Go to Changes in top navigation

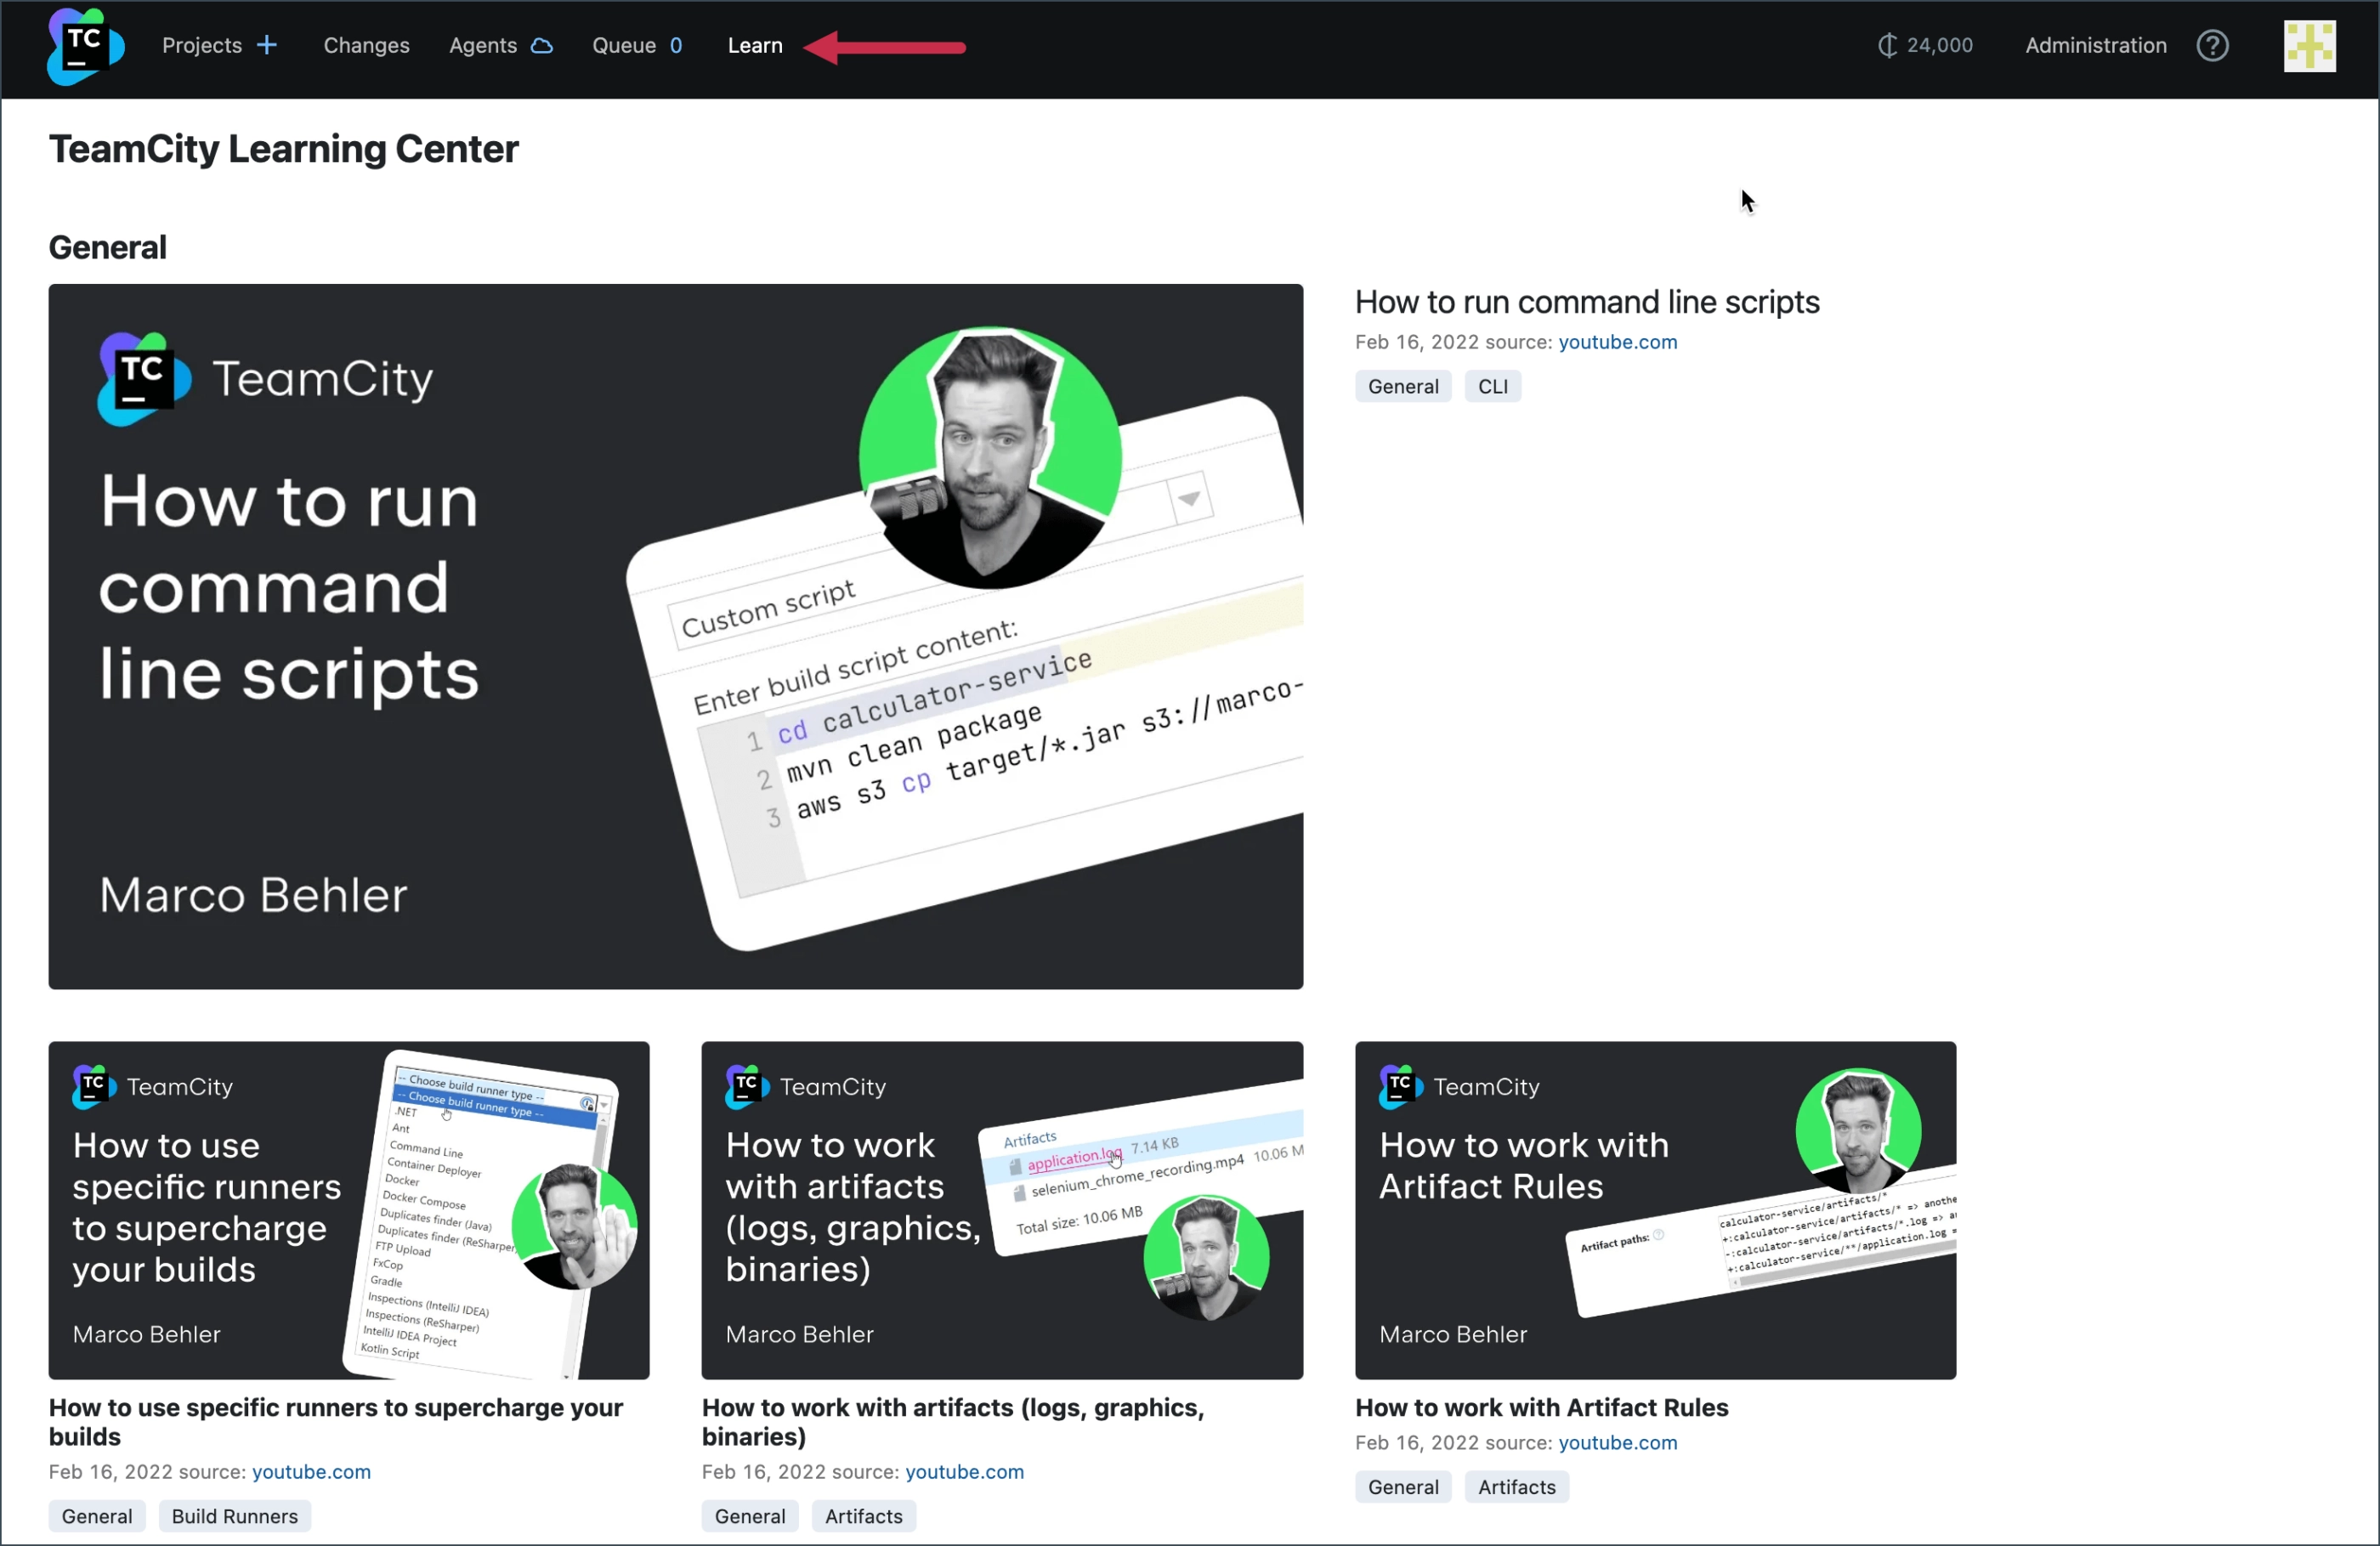coord(366,45)
